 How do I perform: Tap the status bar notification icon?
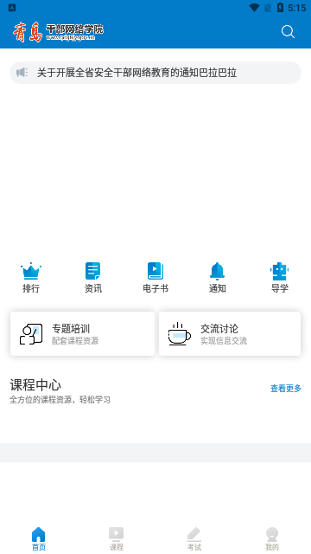[x=12, y=8]
